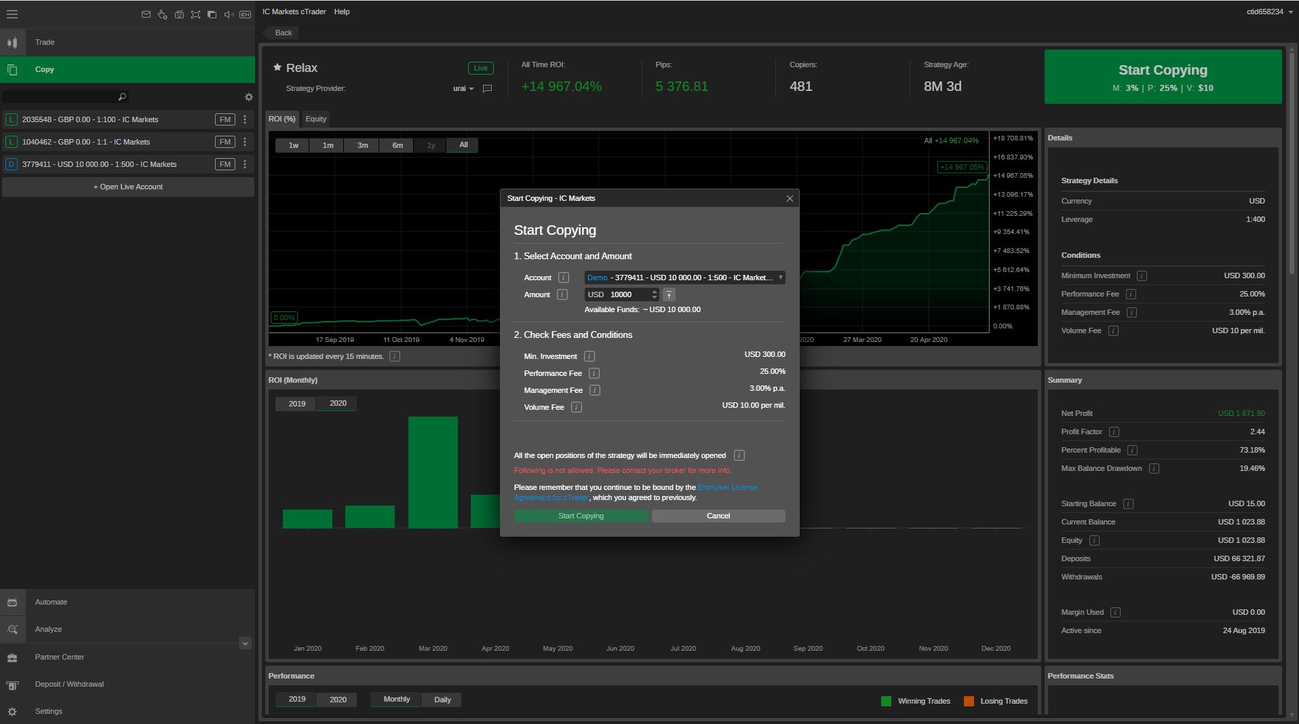Viewport: 1299px width, 724px height.
Task: Click FM badge for account 1040462
Action: click(225, 142)
